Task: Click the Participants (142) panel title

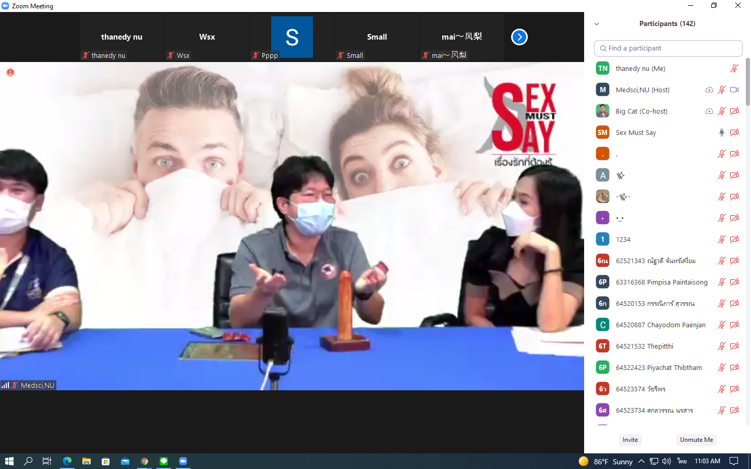Action: (x=667, y=24)
